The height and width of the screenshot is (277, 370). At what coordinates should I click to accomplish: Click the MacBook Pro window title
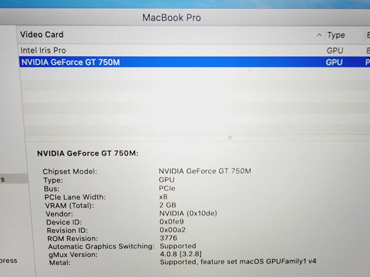172,18
